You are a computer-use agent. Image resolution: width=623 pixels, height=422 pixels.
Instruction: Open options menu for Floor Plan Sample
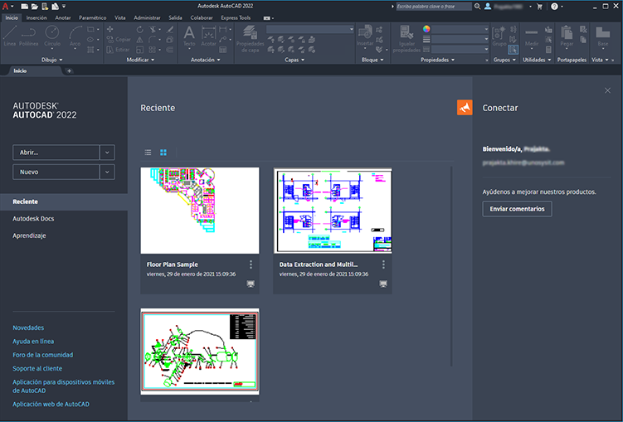(x=251, y=264)
